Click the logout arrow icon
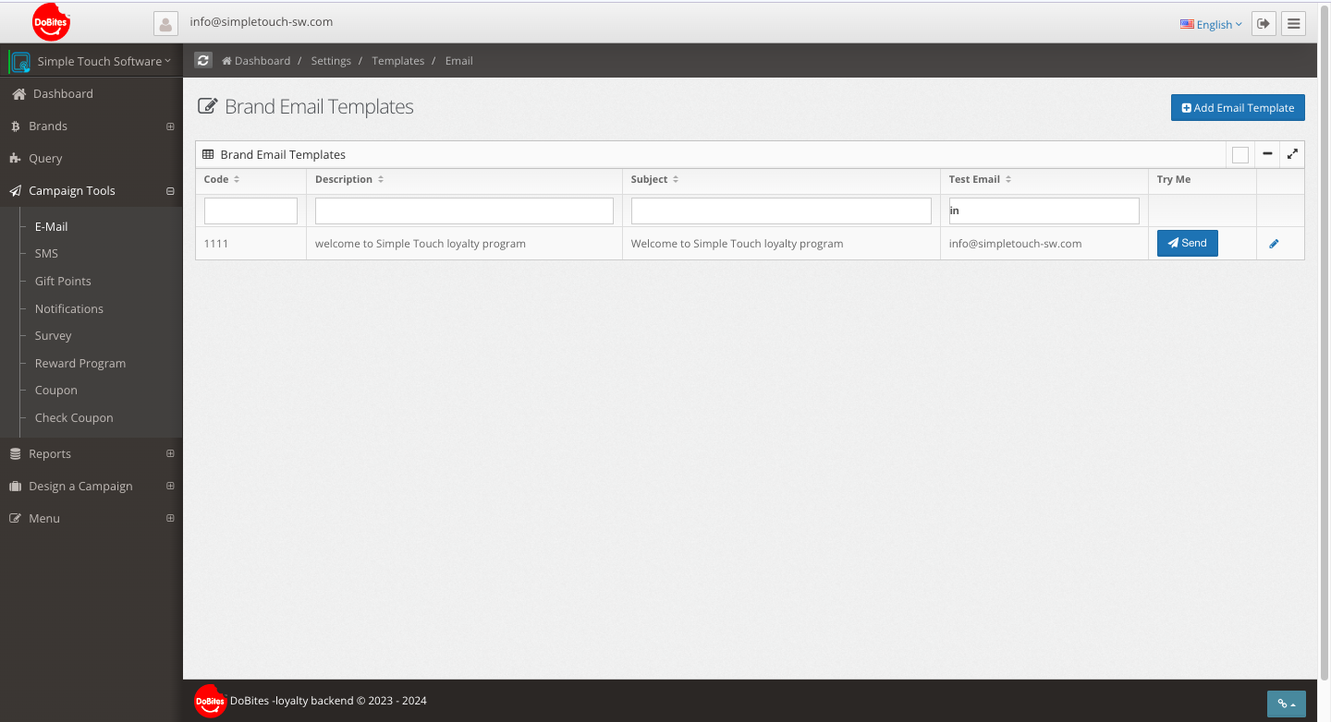This screenshot has width=1331, height=722. coord(1264,24)
